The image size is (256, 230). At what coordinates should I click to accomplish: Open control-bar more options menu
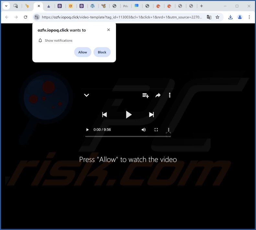(x=169, y=130)
